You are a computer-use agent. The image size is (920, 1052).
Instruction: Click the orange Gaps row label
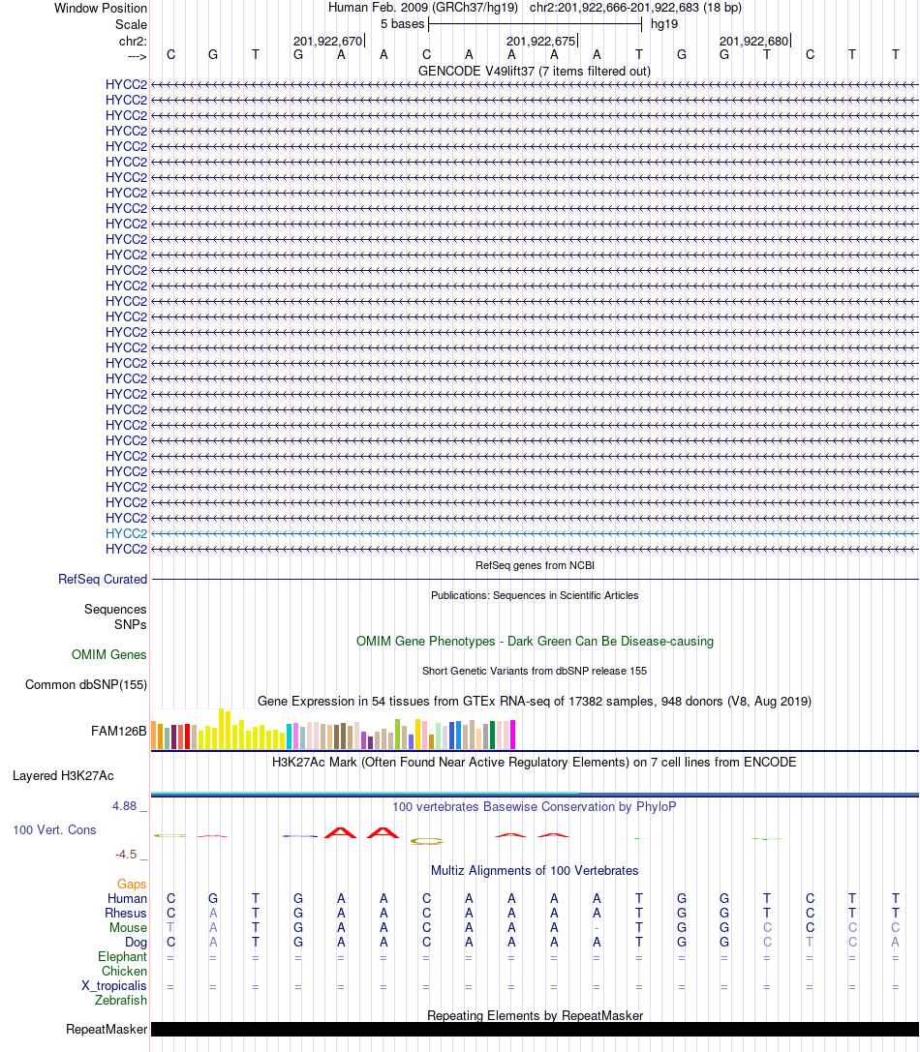coord(132,885)
